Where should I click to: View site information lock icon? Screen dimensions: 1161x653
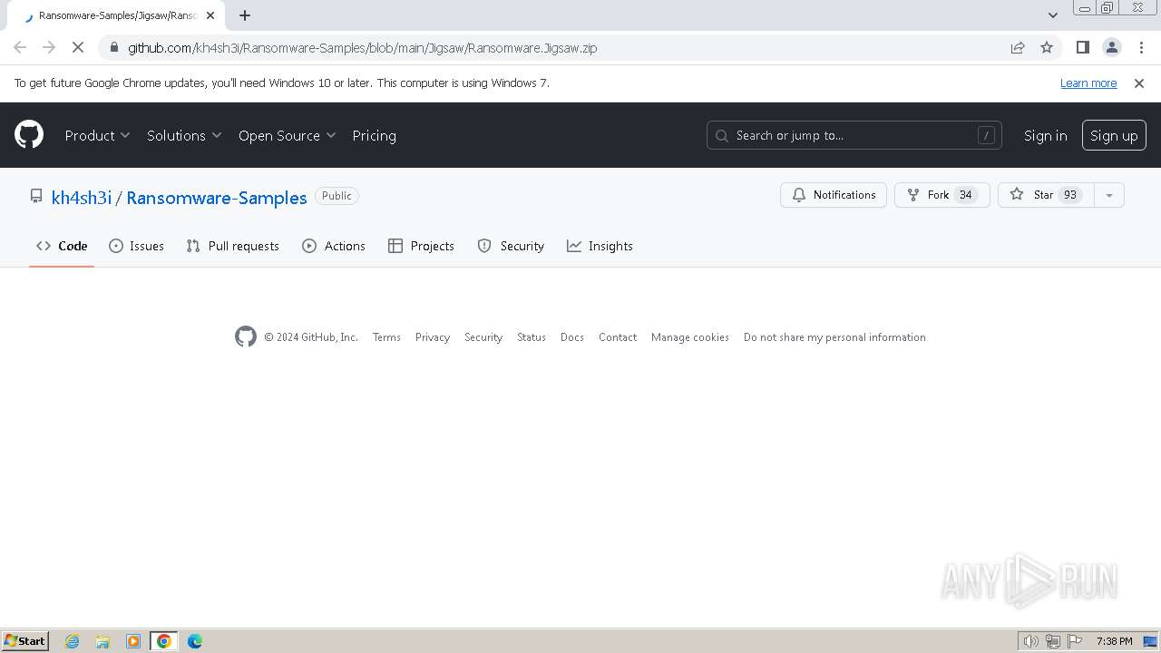[x=112, y=48]
